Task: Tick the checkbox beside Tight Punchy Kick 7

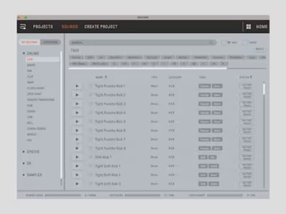Action: pyautogui.click(x=90, y=139)
